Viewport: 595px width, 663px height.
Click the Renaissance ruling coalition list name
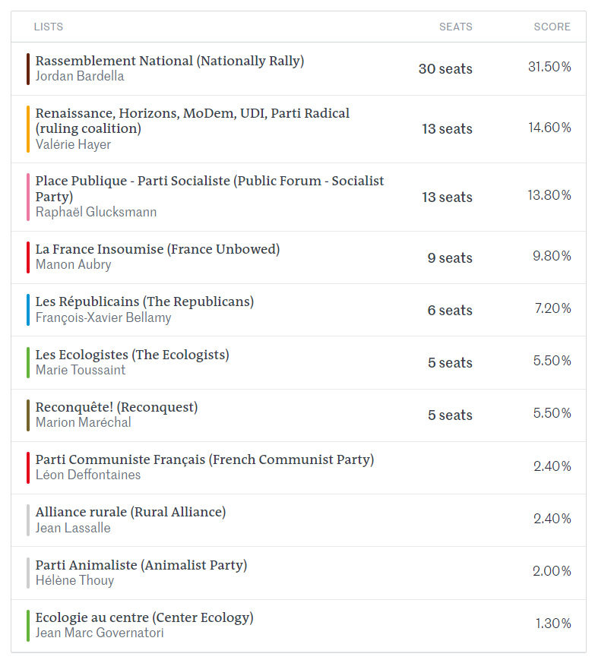pos(192,120)
